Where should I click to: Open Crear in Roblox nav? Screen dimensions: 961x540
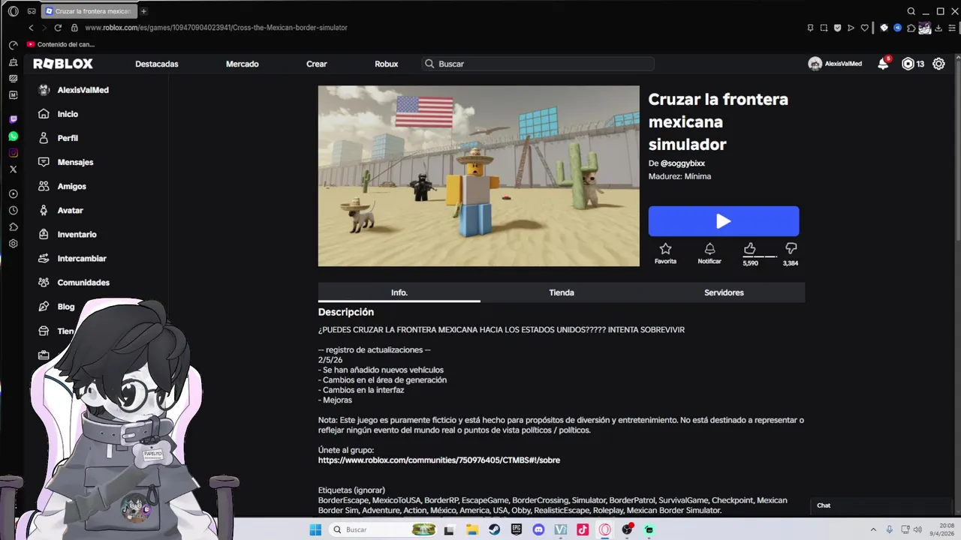[x=317, y=64]
